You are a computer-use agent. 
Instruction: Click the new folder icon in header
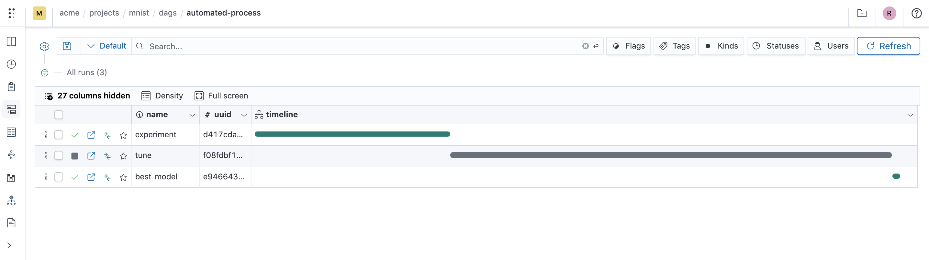tap(862, 13)
